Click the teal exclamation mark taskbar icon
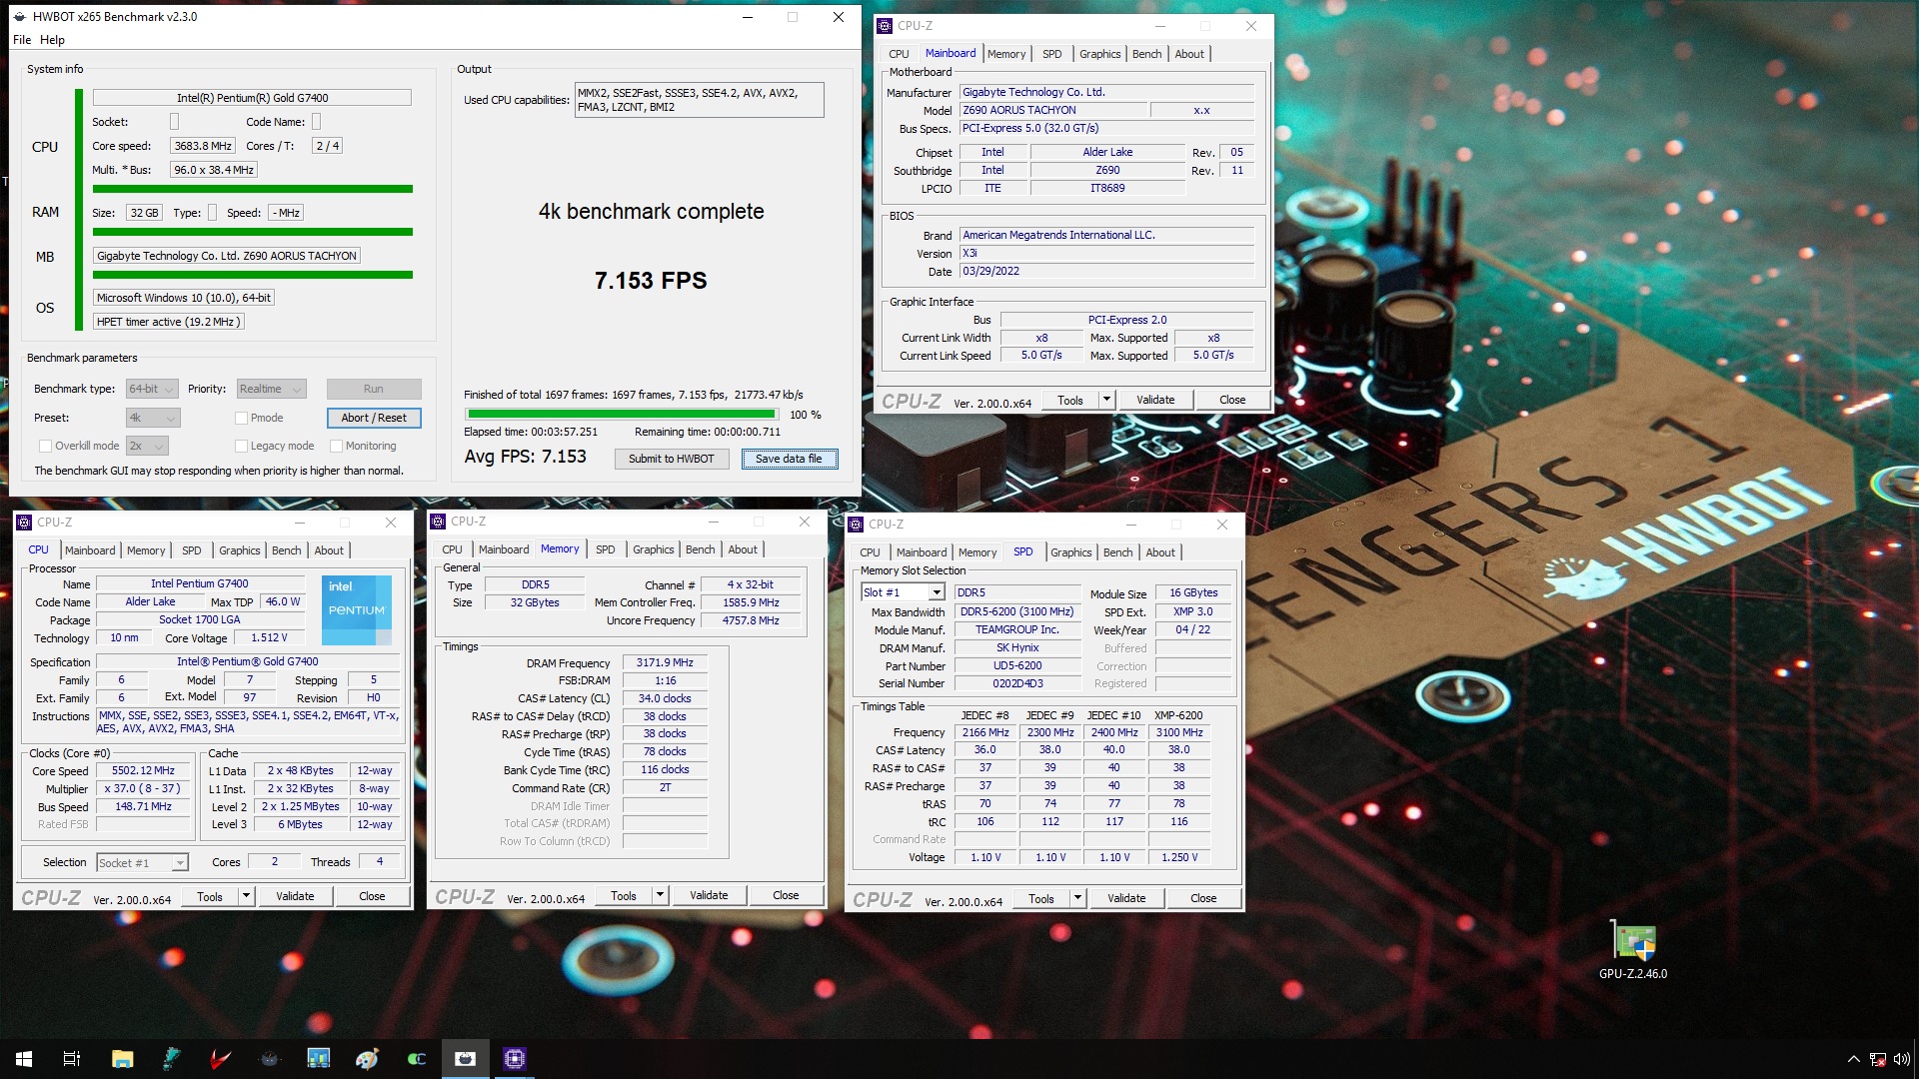 point(171,1059)
